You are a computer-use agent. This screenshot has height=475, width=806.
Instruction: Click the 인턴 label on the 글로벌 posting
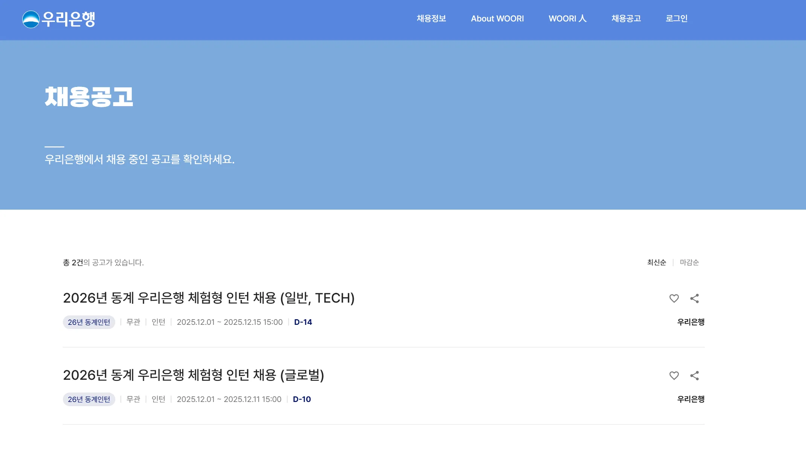(x=159, y=399)
